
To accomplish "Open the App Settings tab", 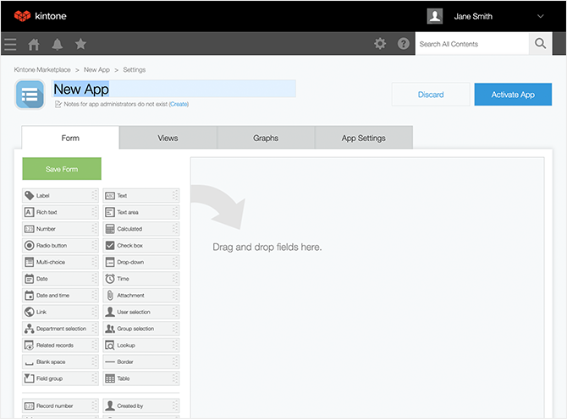I will point(363,138).
